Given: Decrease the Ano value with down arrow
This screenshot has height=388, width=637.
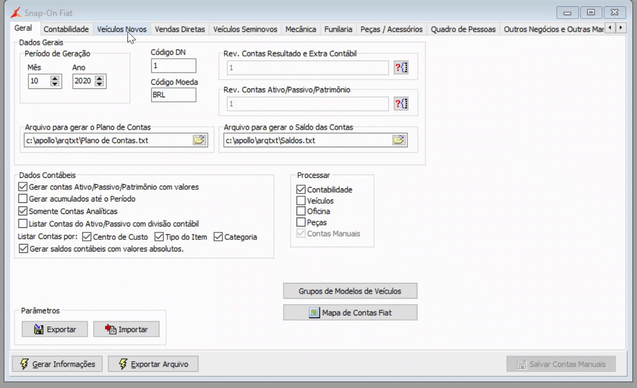Looking at the screenshot, I should coord(100,84).
